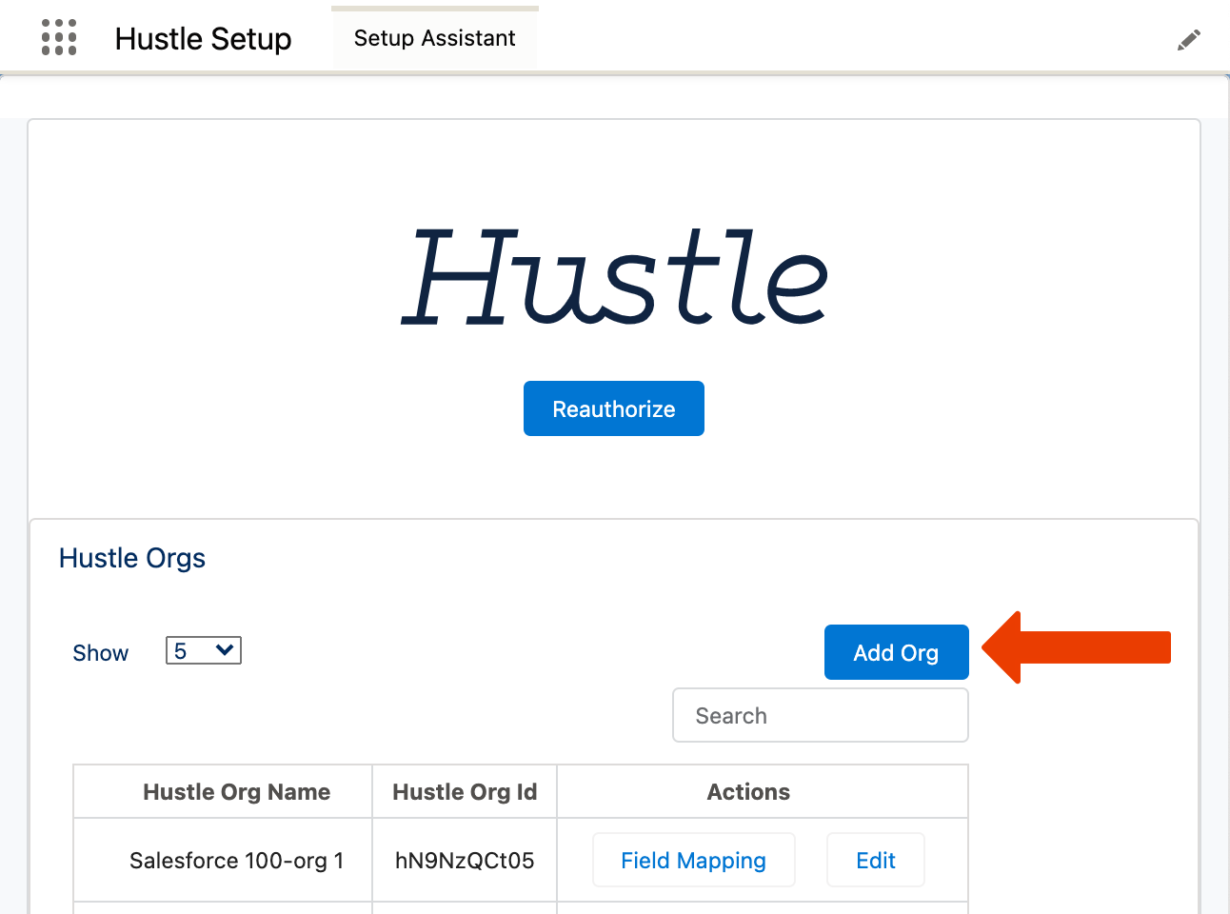Click the Hustle logo image
The height and width of the screenshot is (914, 1230).
(614, 277)
